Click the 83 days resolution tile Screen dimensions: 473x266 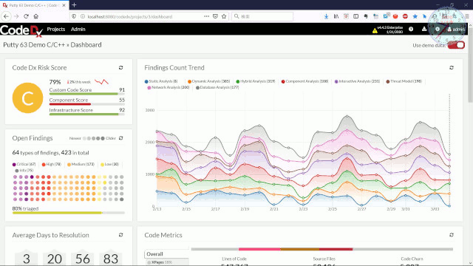coord(111,259)
